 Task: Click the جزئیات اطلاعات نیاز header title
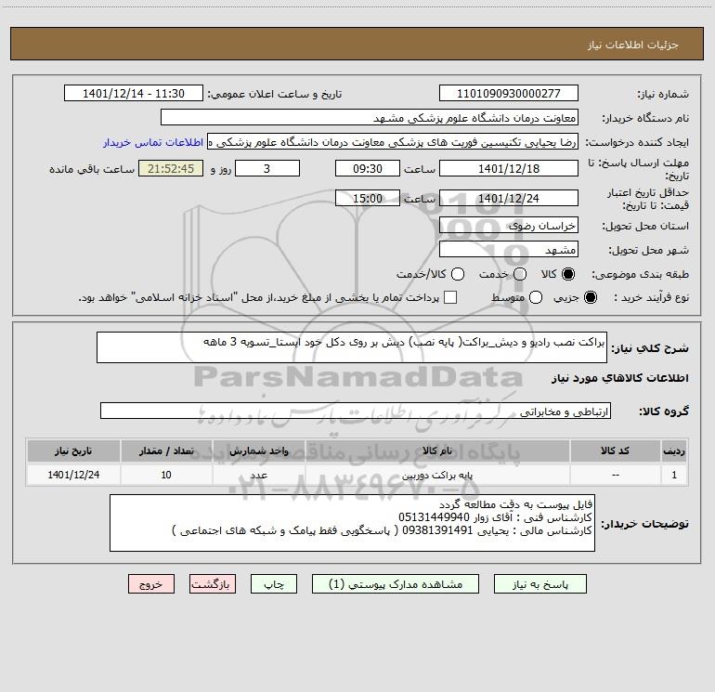(633, 45)
